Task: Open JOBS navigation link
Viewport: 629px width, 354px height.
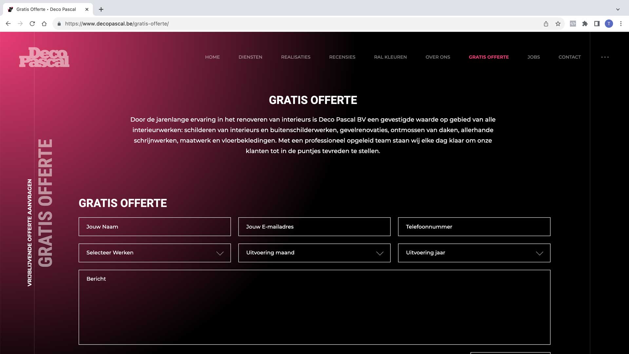Action: click(x=533, y=57)
